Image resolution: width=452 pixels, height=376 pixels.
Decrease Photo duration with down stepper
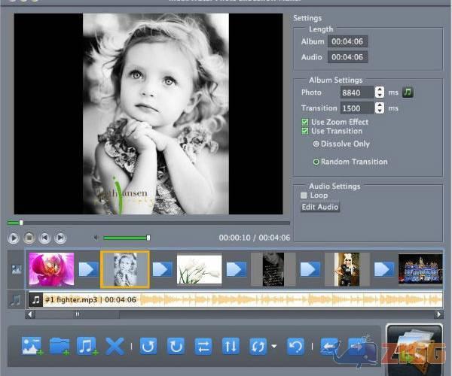(380, 96)
